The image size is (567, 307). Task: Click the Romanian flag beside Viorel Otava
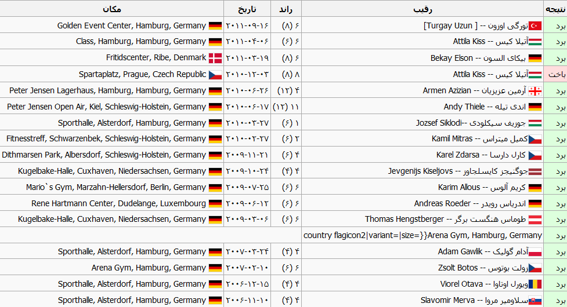tap(535, 284)
